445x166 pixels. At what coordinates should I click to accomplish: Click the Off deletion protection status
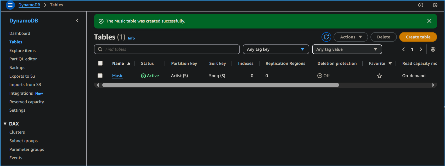(x=324, y=76)
